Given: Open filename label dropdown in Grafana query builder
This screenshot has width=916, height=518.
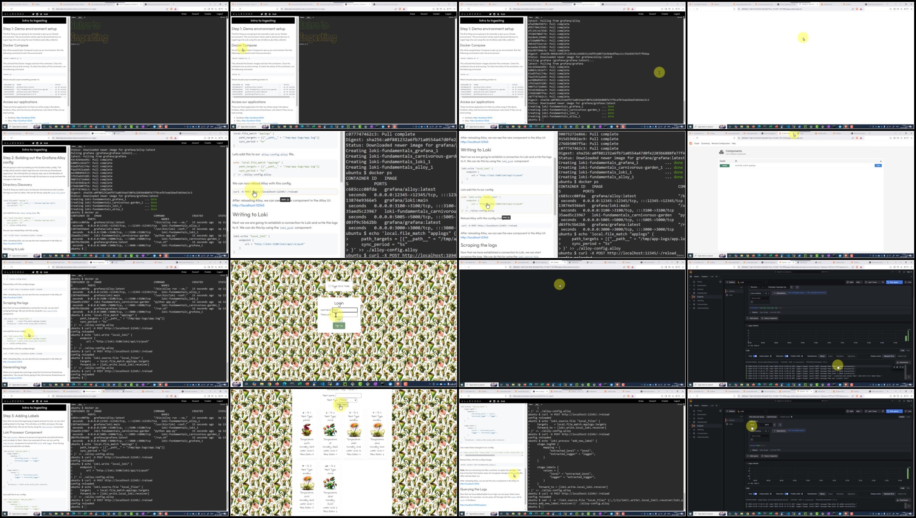Looking at the screenshot, I should click(755, 287).
